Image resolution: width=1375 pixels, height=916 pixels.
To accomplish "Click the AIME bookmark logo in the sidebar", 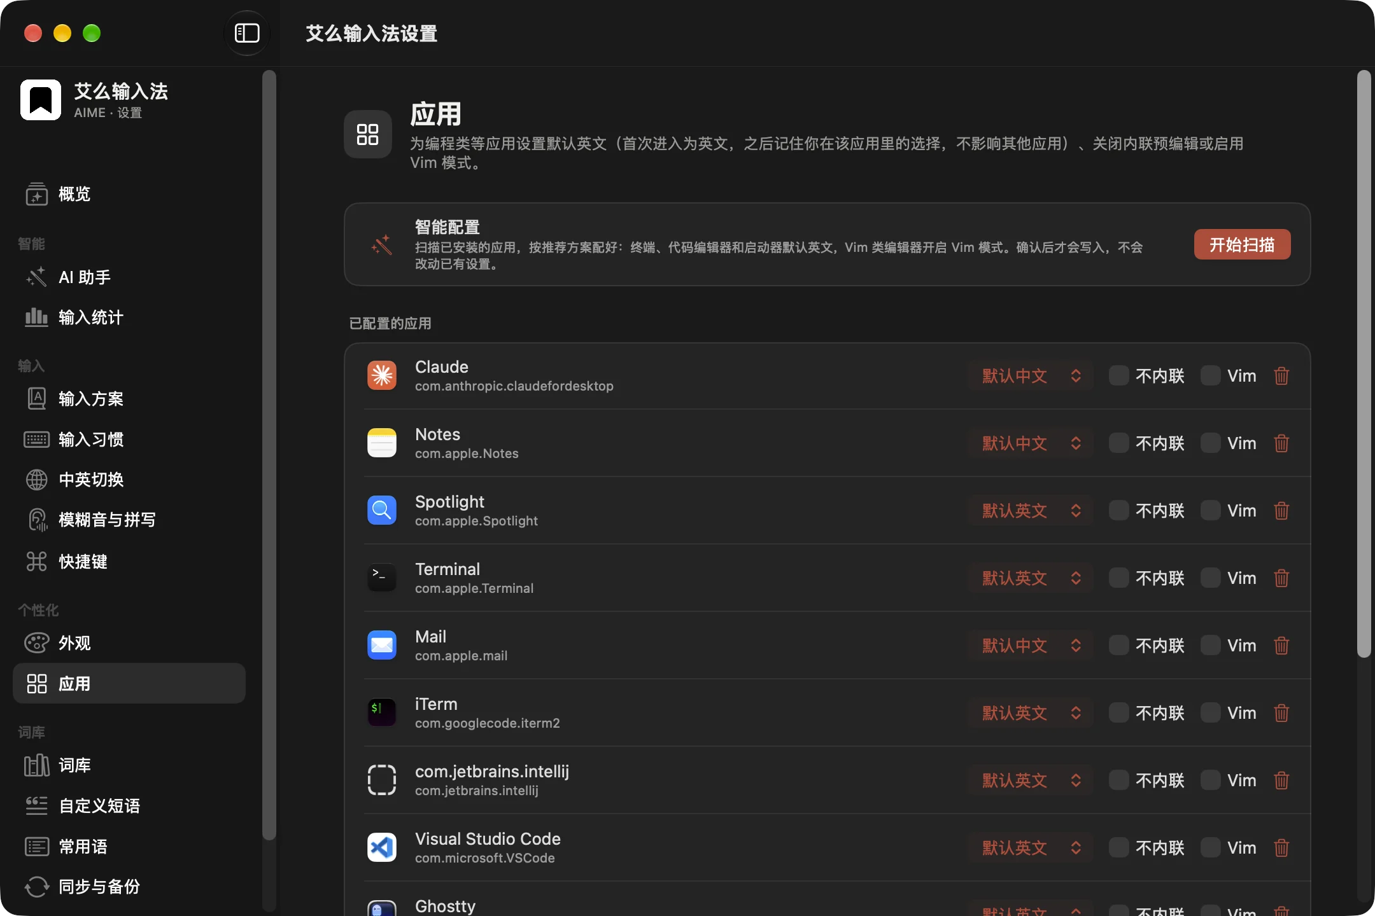I will 41,100.
